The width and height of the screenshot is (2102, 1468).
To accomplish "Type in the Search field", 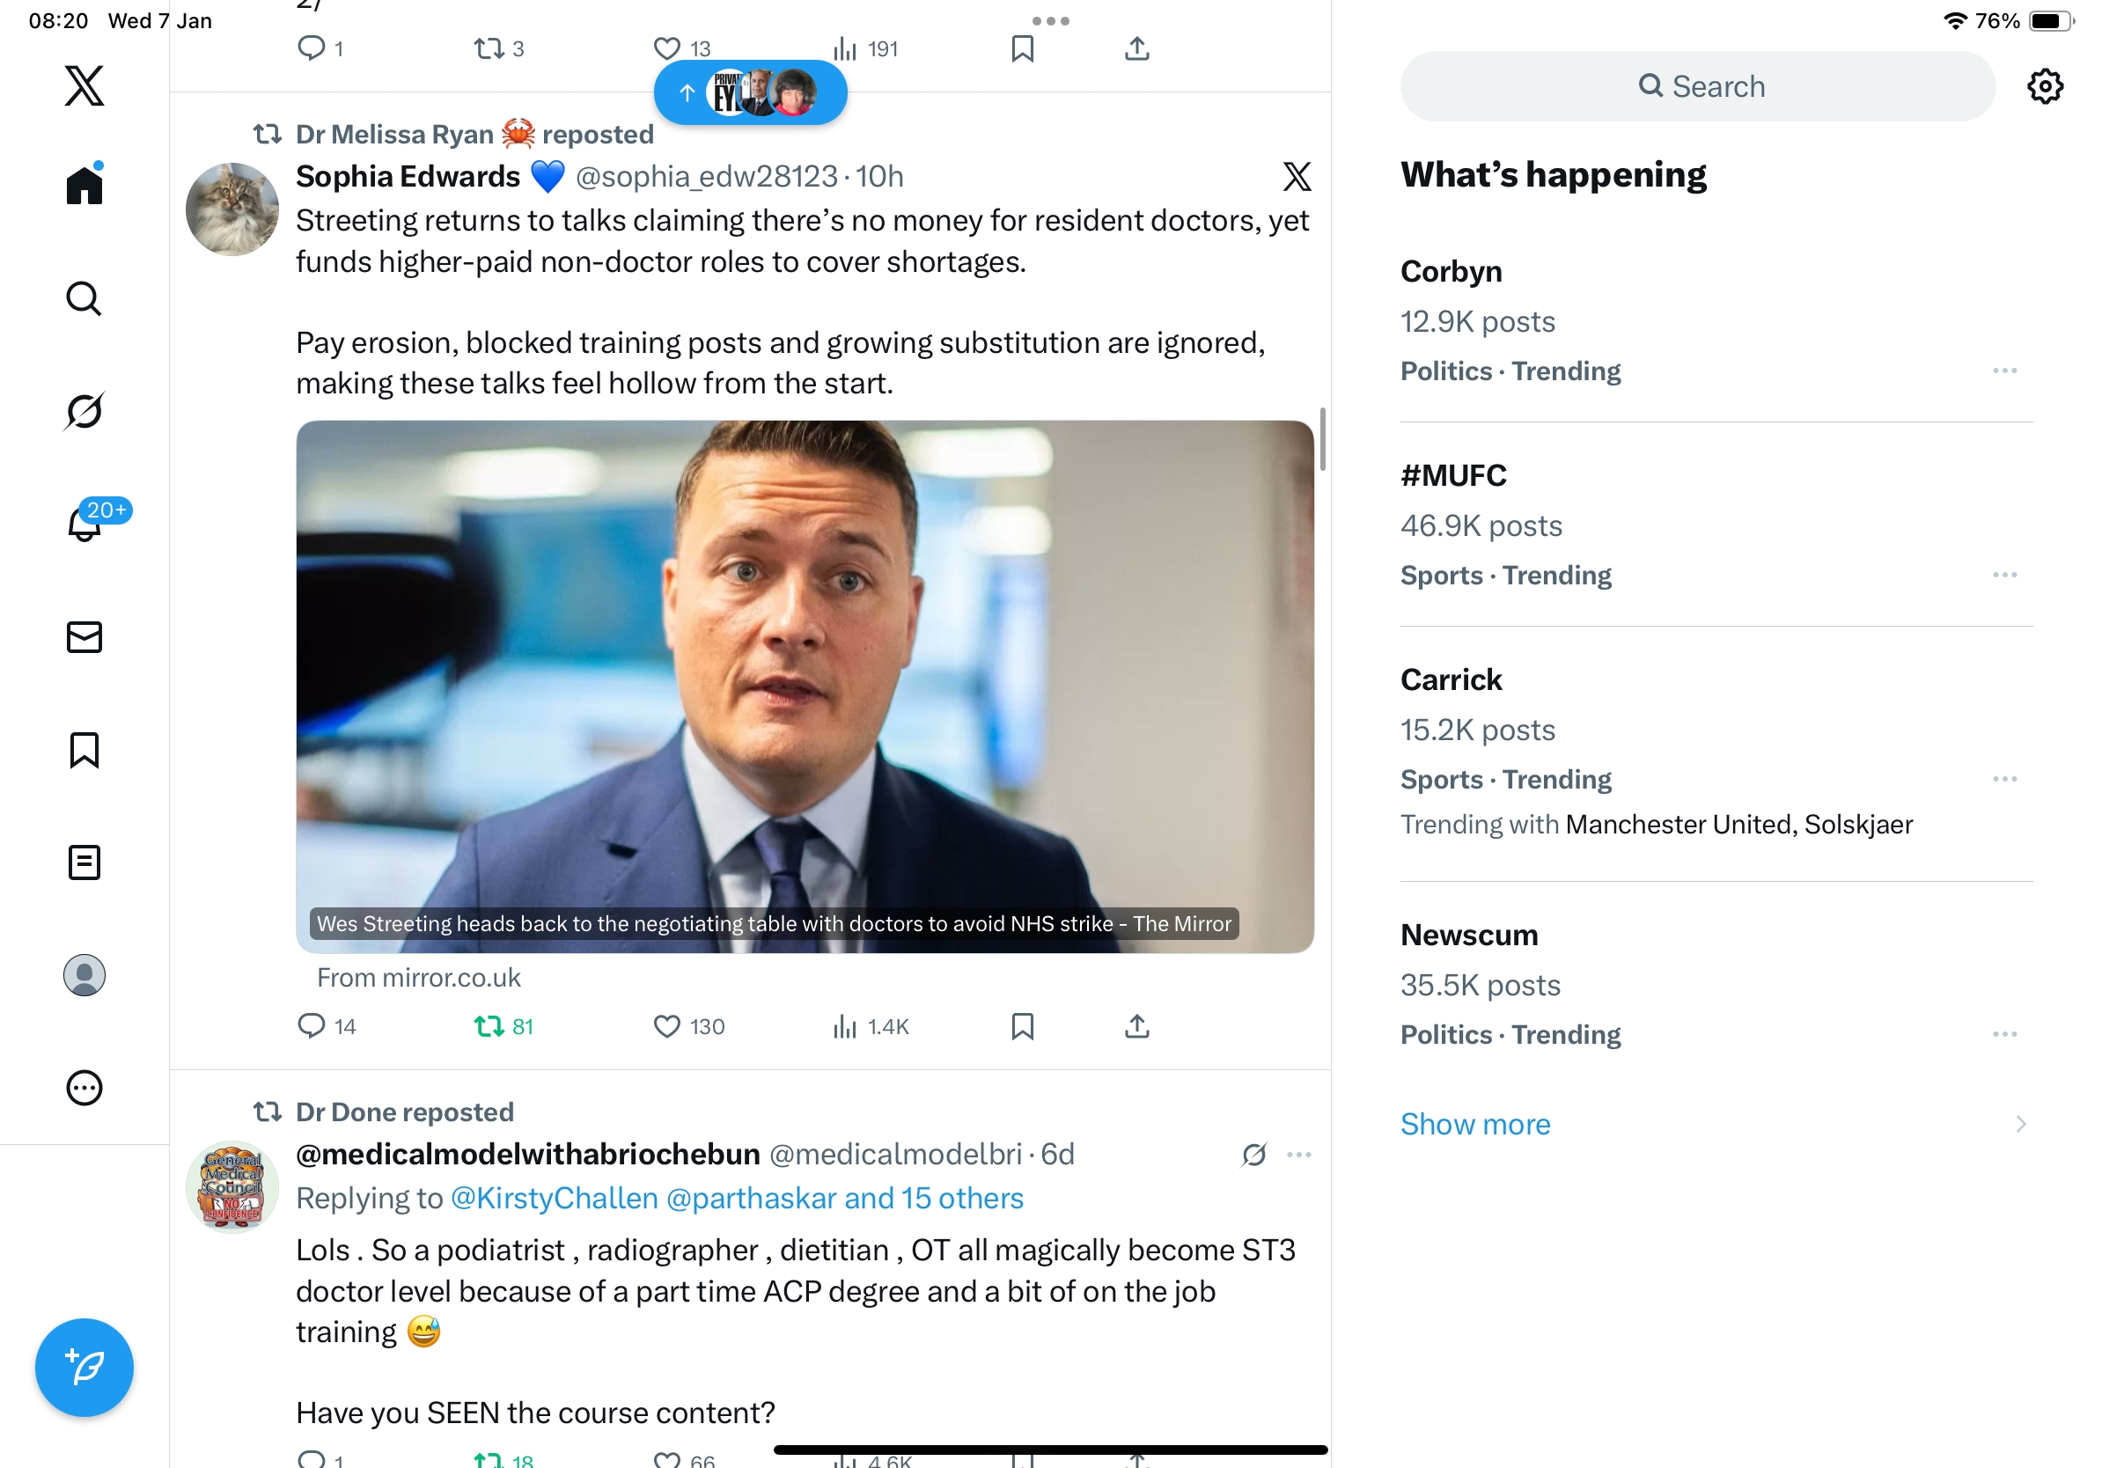I will (1697, 86).
